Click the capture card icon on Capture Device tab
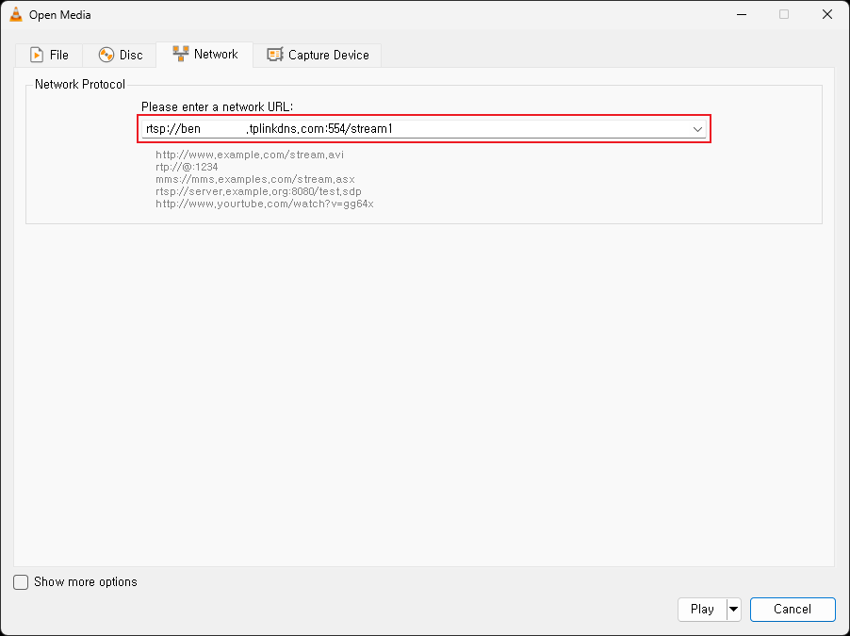850x636 pixels. [275, 55]
